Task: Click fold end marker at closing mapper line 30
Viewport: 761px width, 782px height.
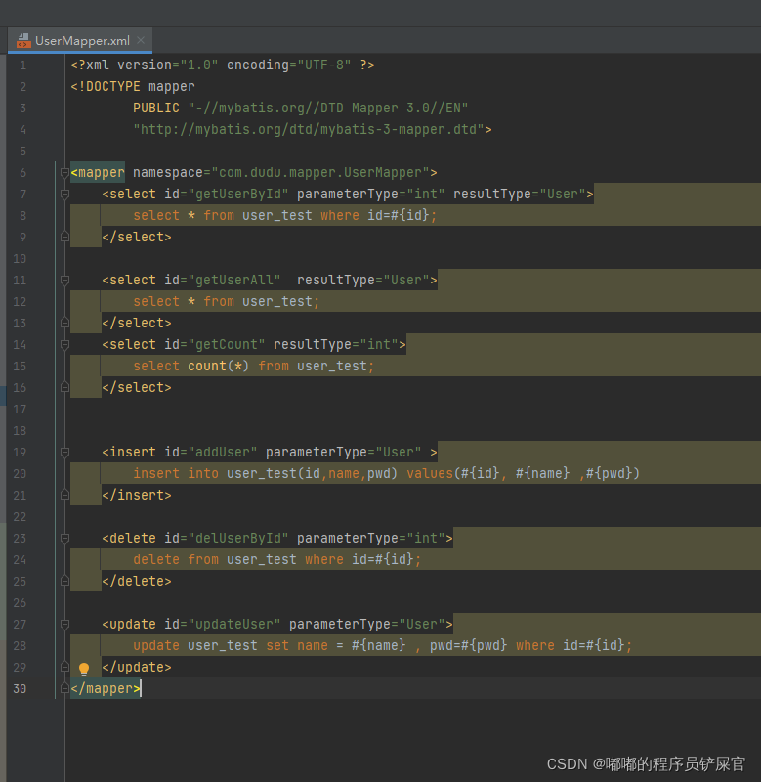Action: (64, 689)
